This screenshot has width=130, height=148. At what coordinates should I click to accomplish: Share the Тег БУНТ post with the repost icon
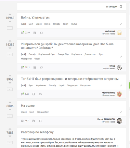40,94
